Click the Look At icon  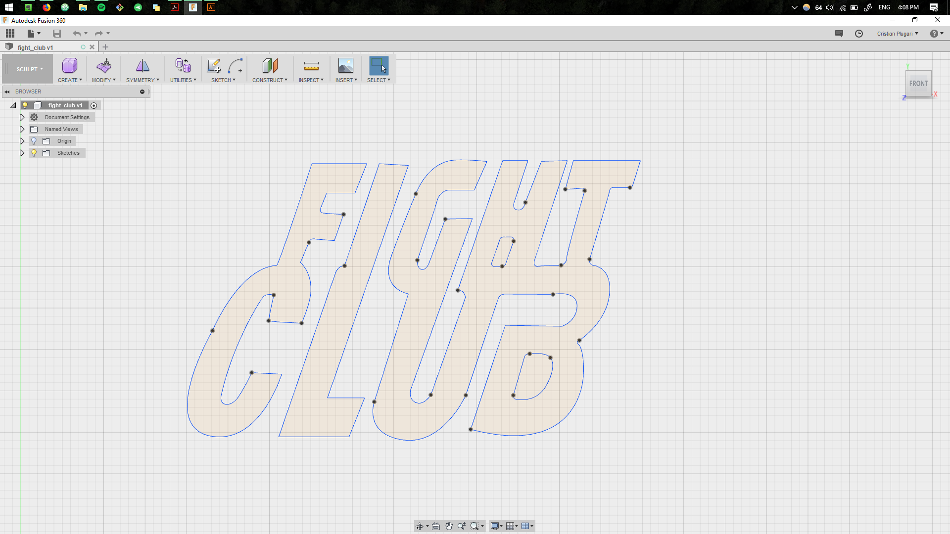[x=436, y=526]
